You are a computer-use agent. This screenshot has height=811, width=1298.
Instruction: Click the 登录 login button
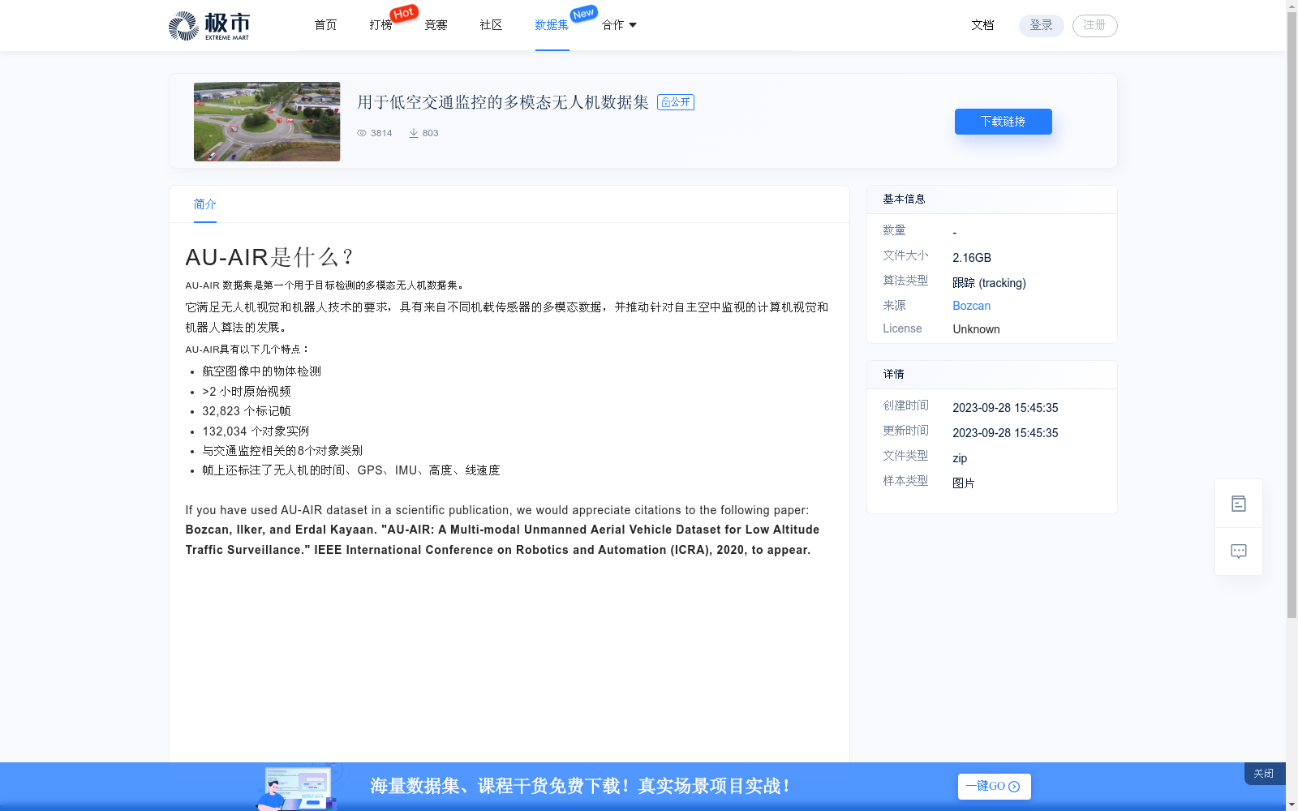1042,26
